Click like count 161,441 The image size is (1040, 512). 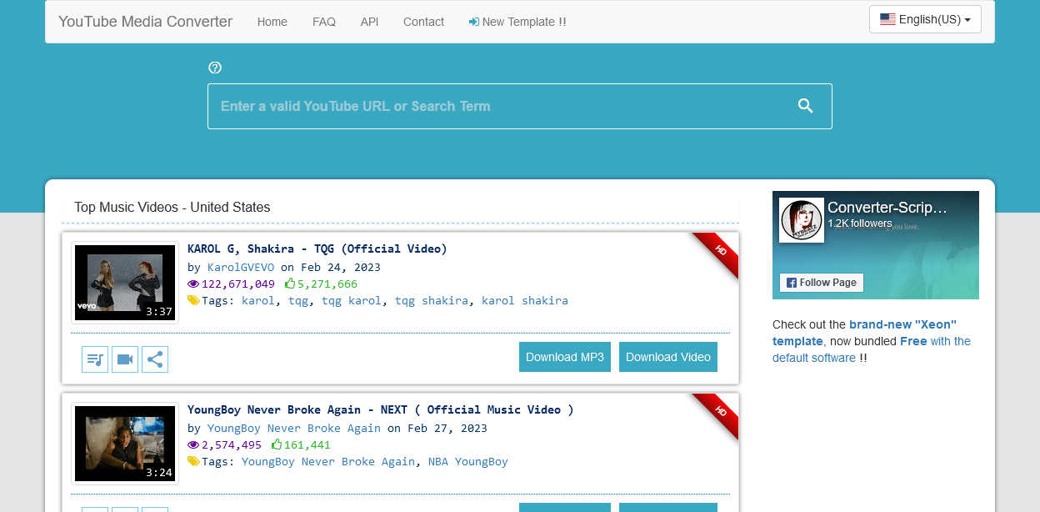(307, 445)
